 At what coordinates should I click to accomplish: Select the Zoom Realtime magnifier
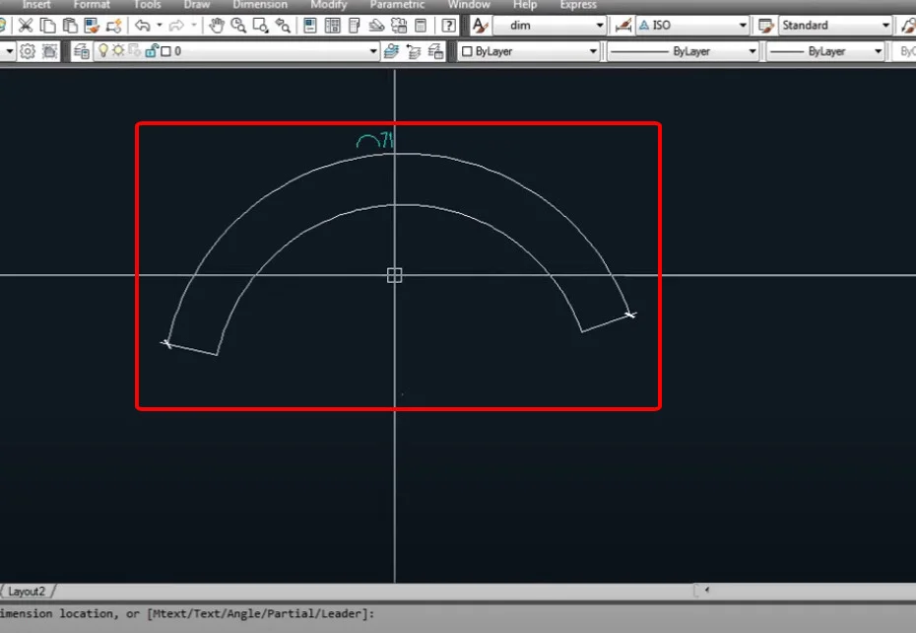click(x=238, y=26)
